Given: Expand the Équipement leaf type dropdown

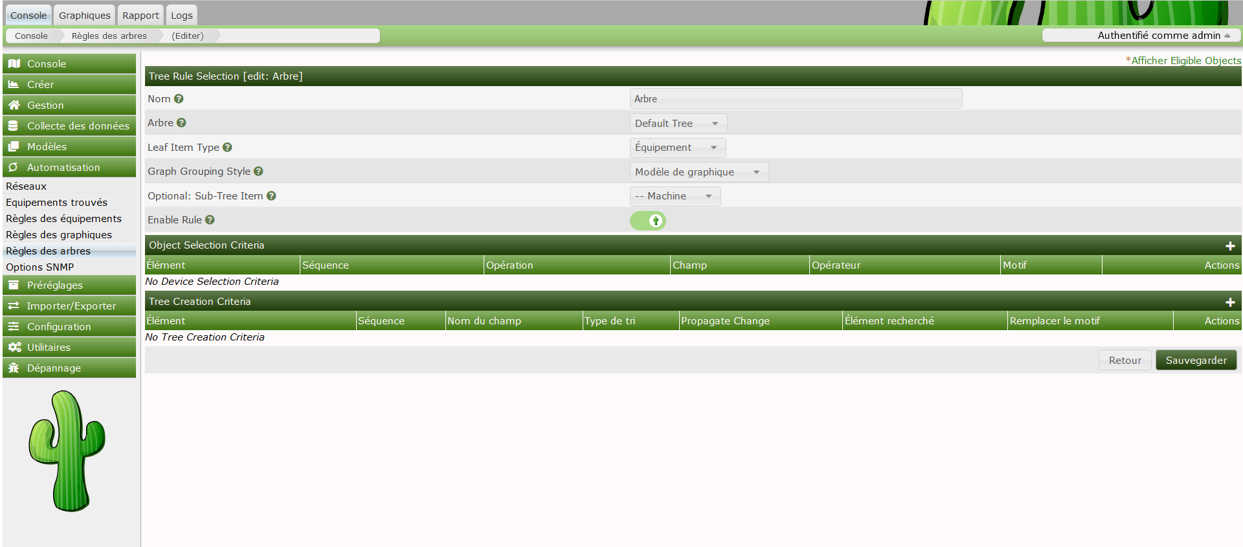Looking at the screenshot, I should (x=677, y=148).
